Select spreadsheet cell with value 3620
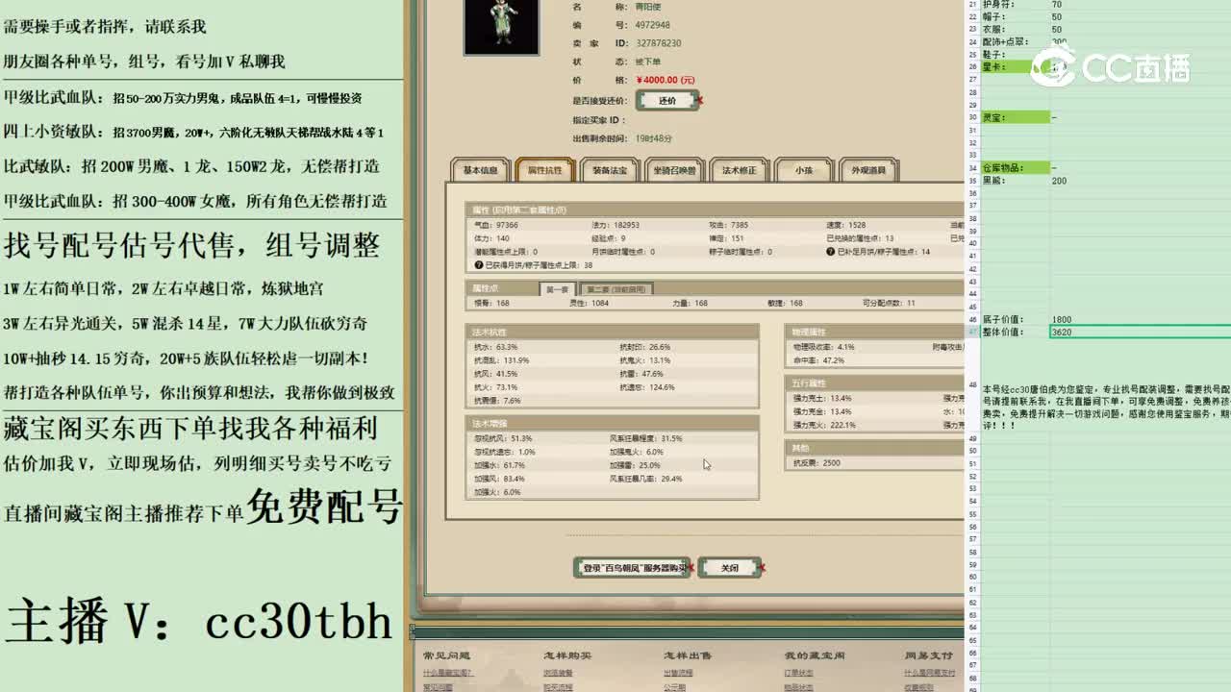The width and height of the screenshot is (1231, 692). point(1141,332)
